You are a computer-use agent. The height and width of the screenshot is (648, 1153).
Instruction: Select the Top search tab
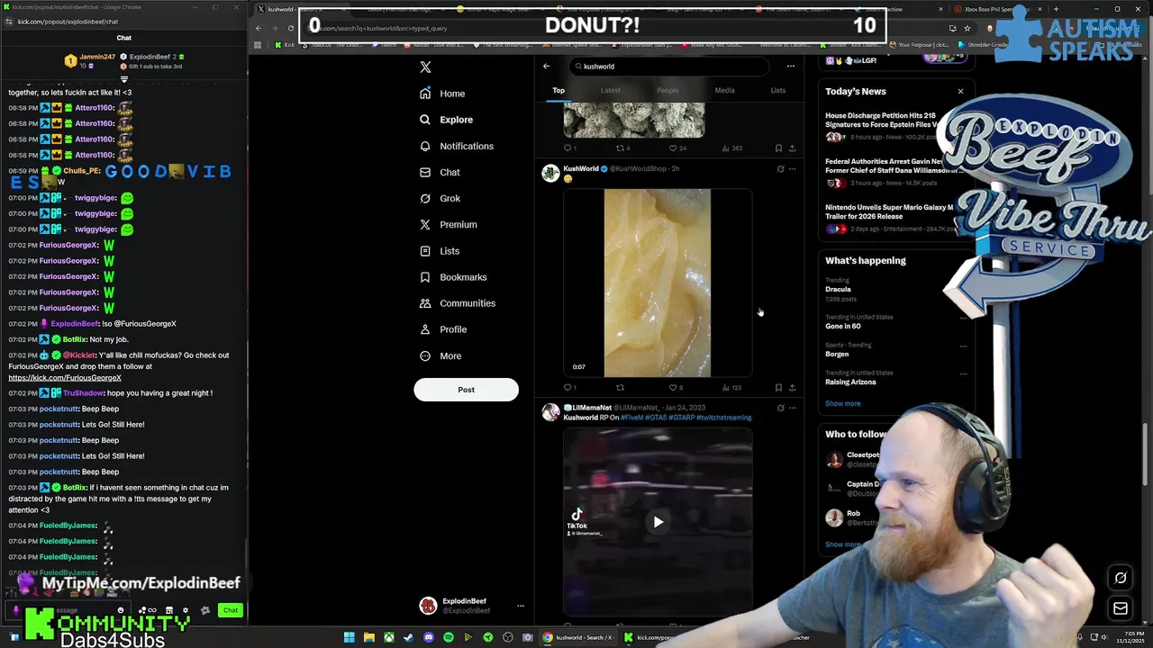pos(558,90)
